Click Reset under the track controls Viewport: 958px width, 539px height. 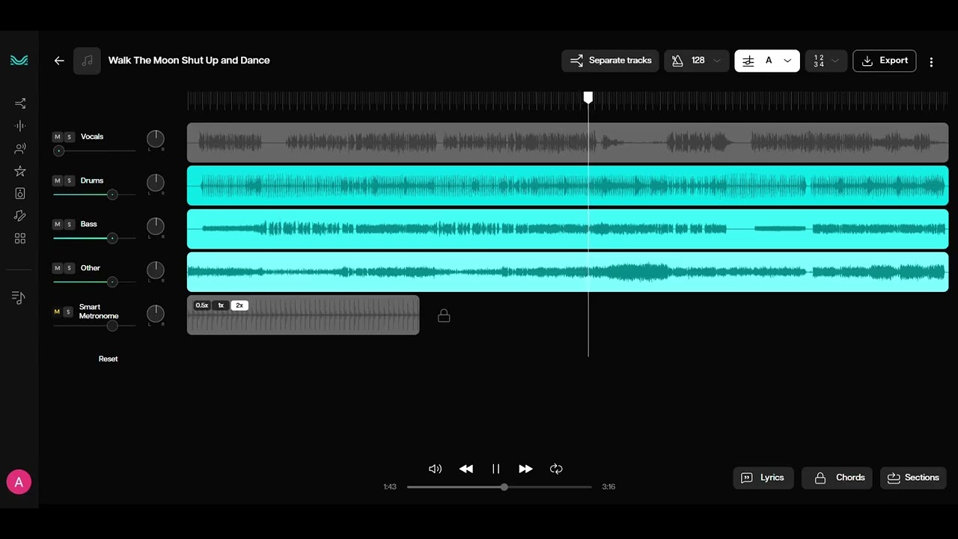pos(109,359)
